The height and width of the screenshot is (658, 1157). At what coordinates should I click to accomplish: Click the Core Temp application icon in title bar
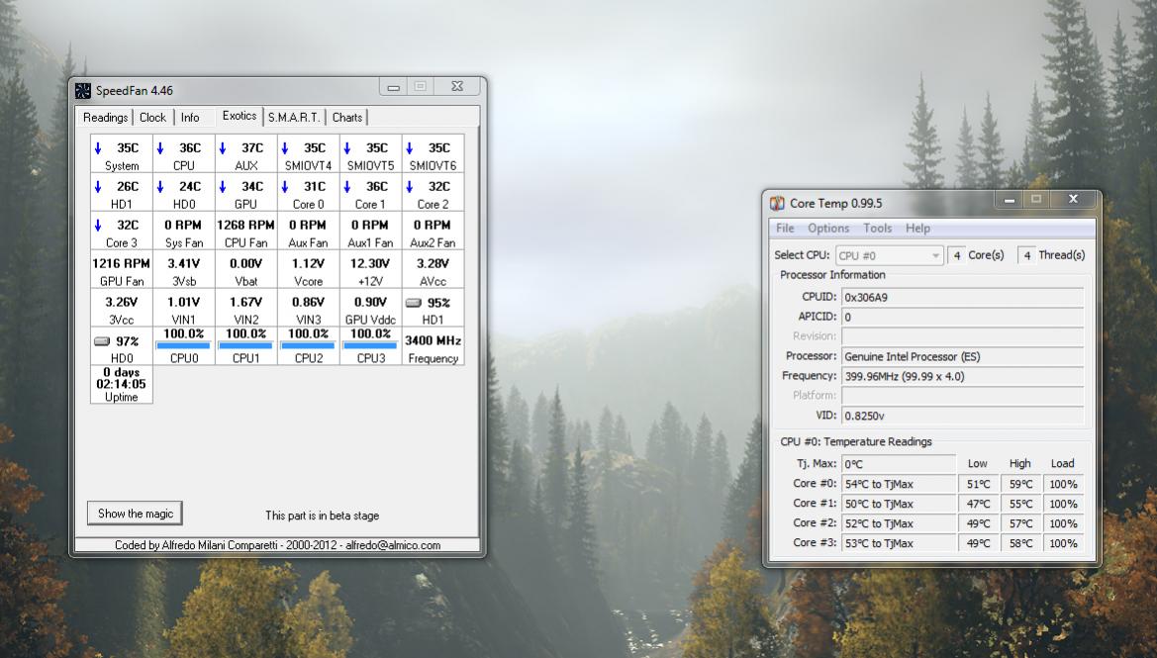tap(777, 203)
